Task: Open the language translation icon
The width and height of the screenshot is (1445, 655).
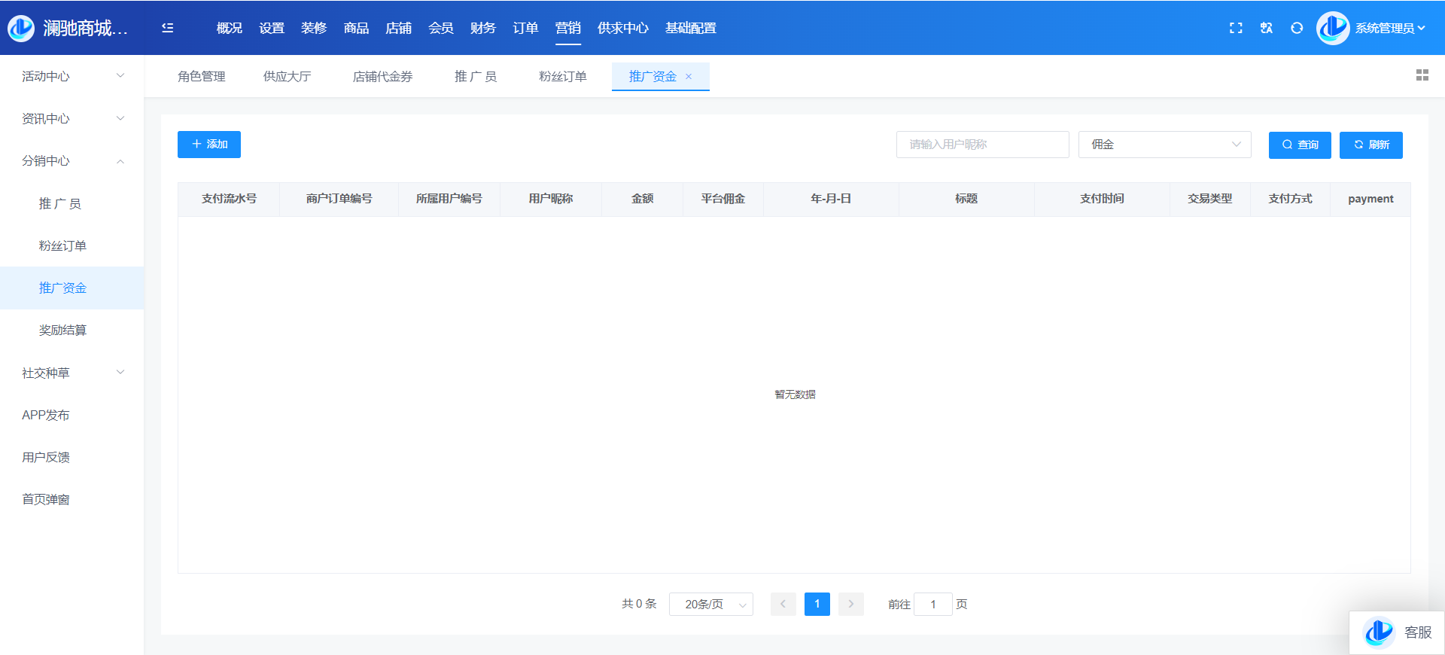Action: [x=1267, y=28]
